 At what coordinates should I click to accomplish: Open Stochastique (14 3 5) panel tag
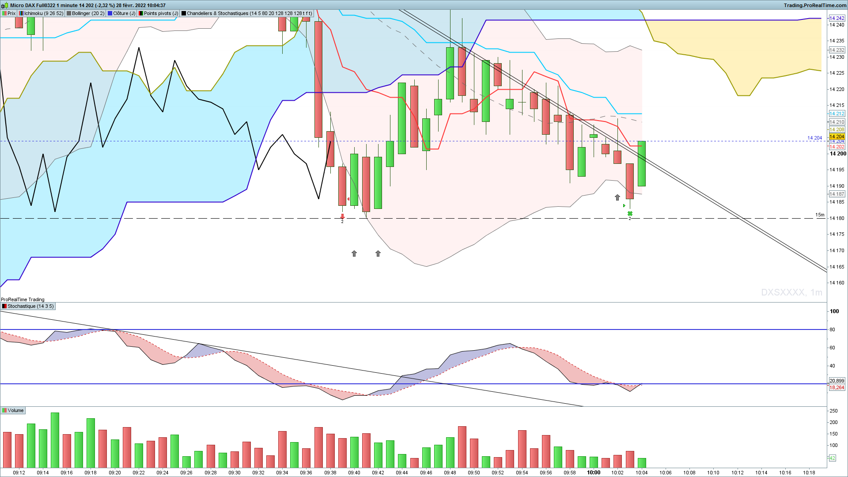[28, 306]
